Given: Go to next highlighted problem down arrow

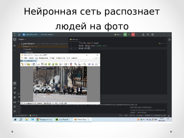Looking at the screenshot, I should click(166, 43).
